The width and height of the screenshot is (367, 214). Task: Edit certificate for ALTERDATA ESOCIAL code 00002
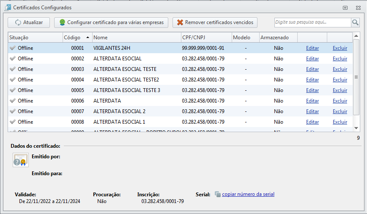[312, 59]
